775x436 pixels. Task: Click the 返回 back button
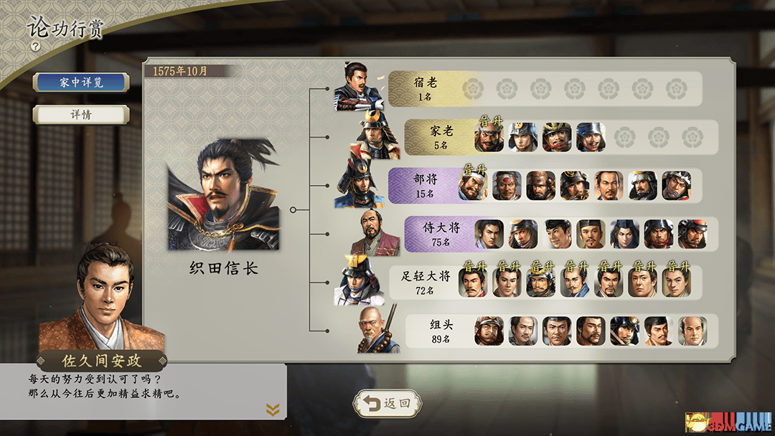point(388,404)
